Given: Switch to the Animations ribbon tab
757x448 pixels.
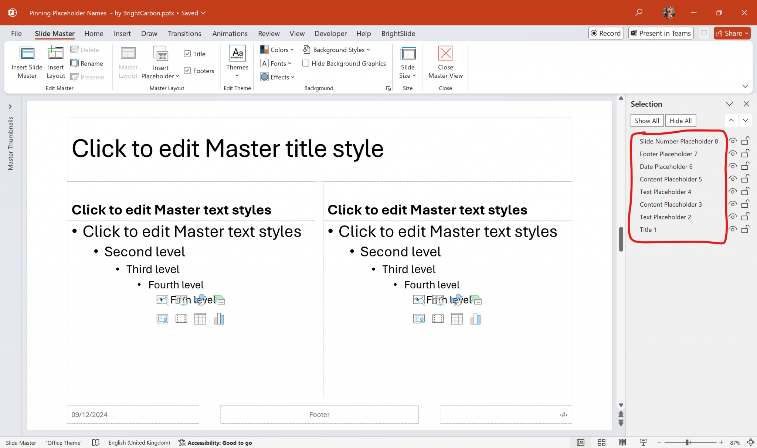Looking at the screenshot, I should pyautogui.click(x=230, y=33).
